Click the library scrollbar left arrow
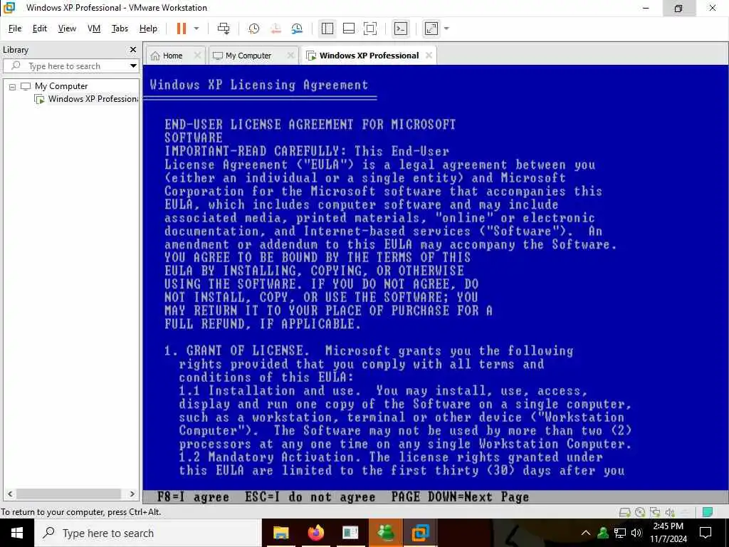The height and width of the screenshot is (547, 729). (x=10, y=494)
